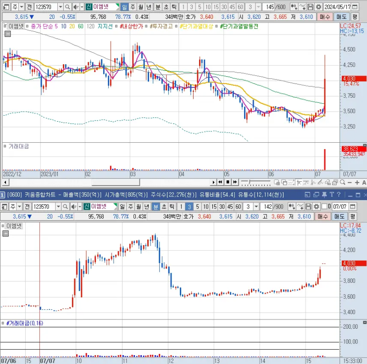Click 전 button in upper chart toolbar

point(29,7)
